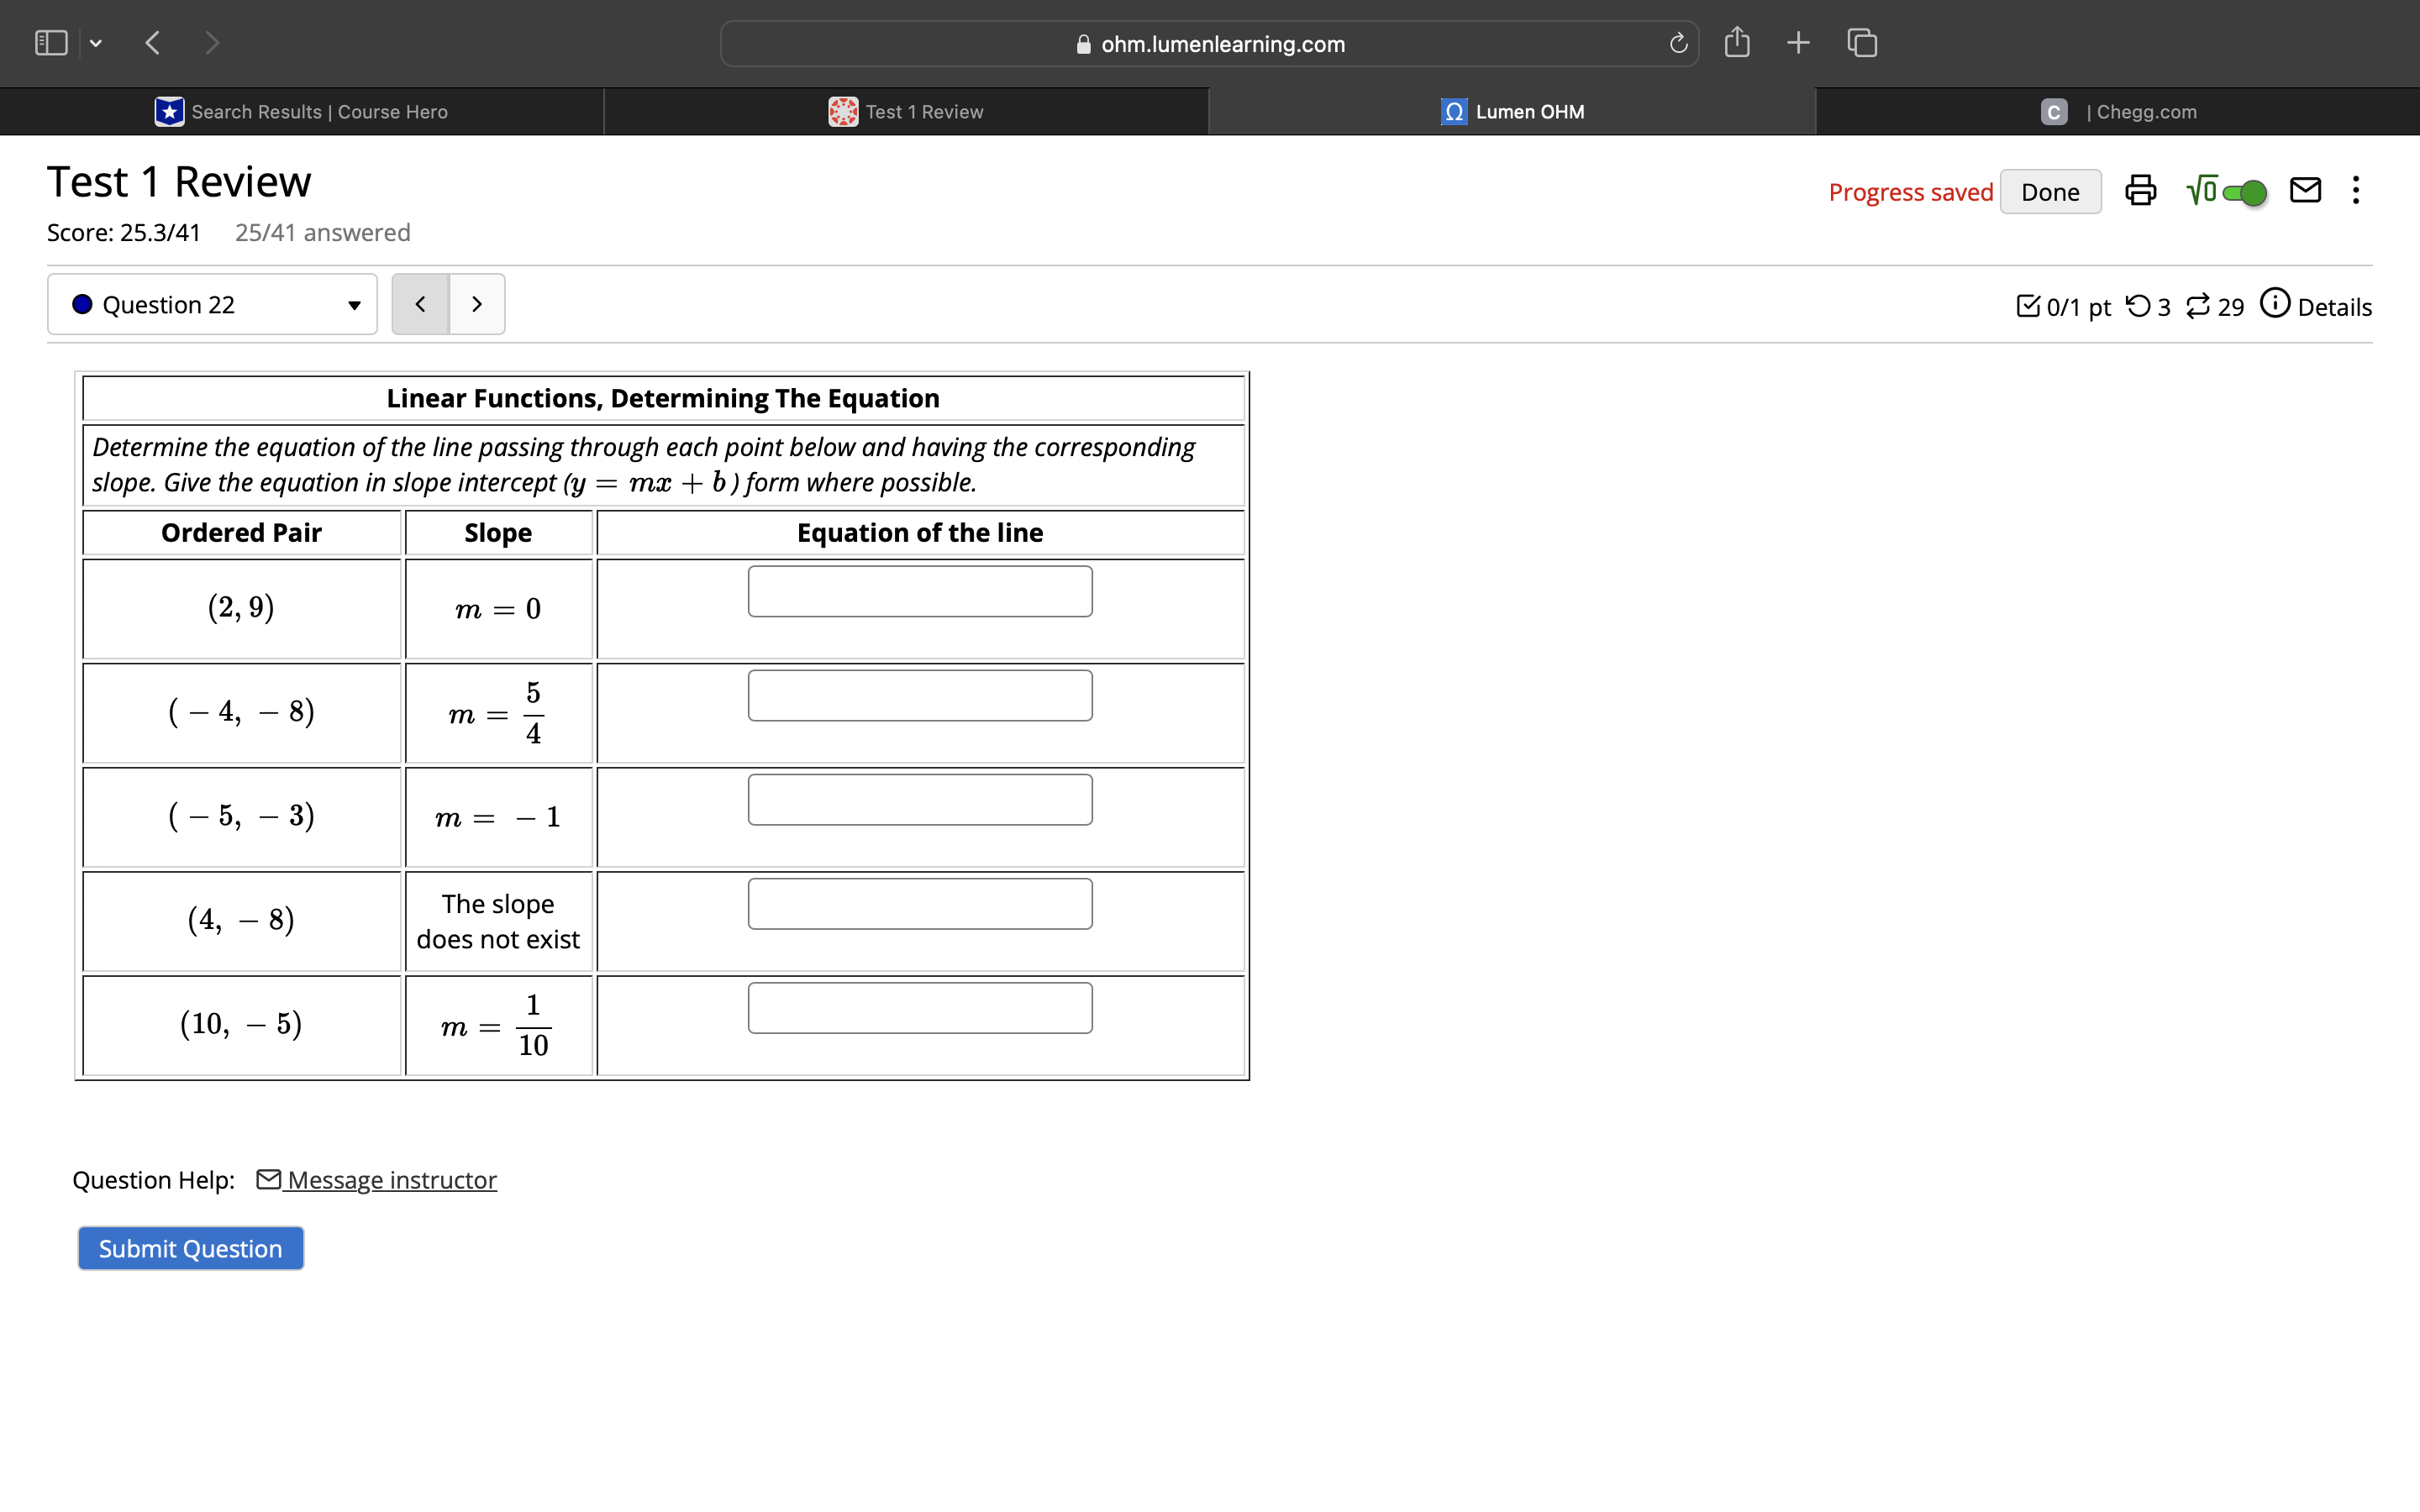Switch to Test 1 Review tab
Image resolution: width=2420 pixels, height=1512 pixels.
[906, 112]
